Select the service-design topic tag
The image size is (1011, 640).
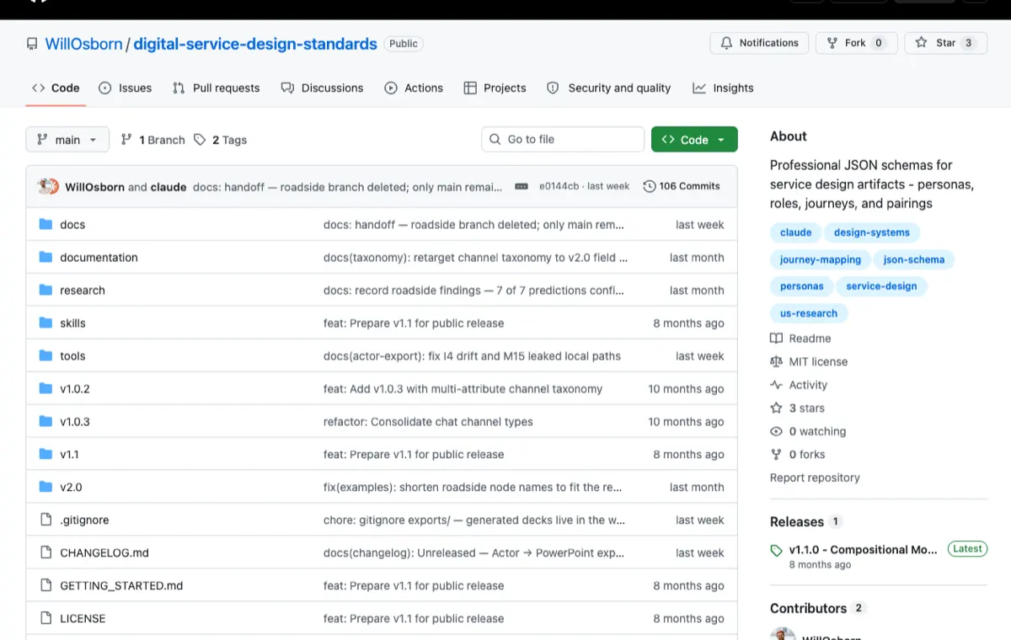pos(881,286)
